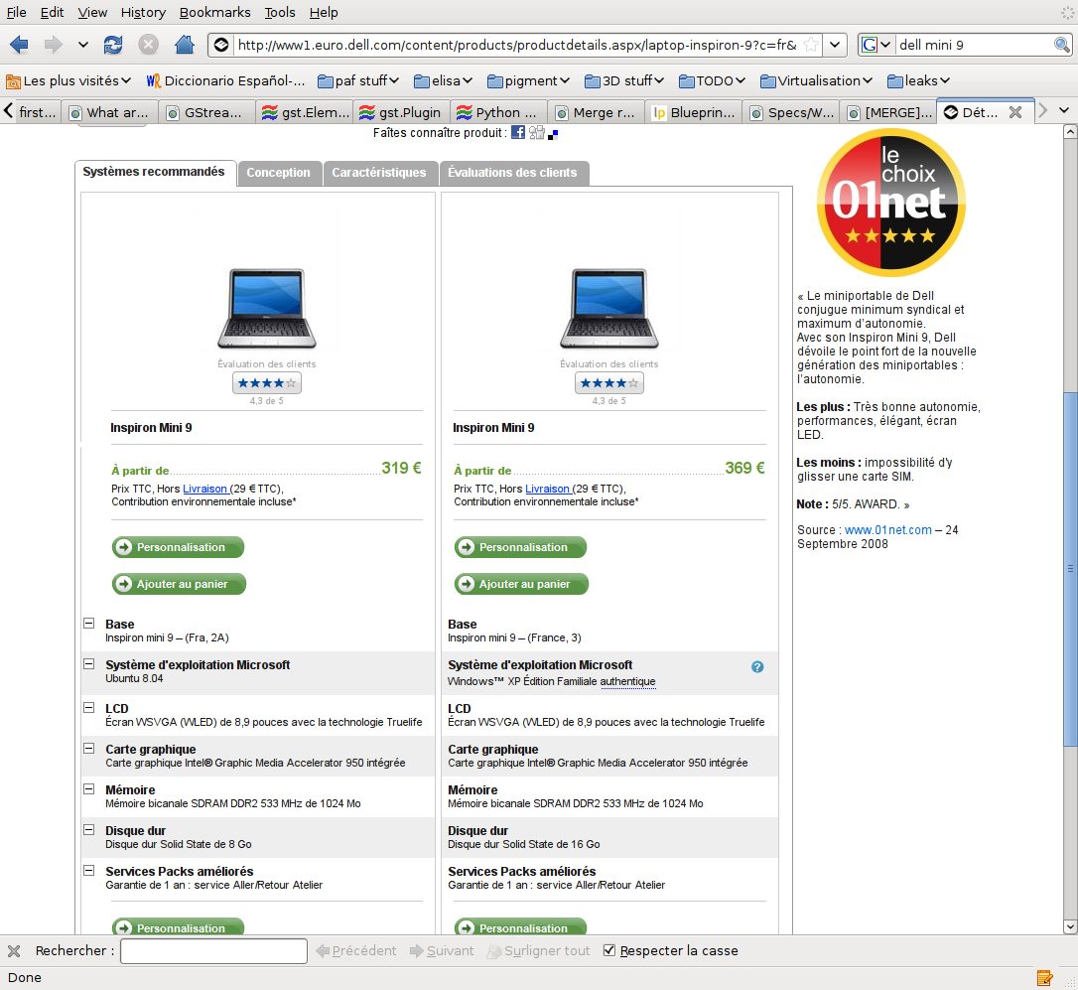The height and width of the screenshot is (990, 1078).
Task: Open the Diccionario Español bookmark
Action: [225, 81]
